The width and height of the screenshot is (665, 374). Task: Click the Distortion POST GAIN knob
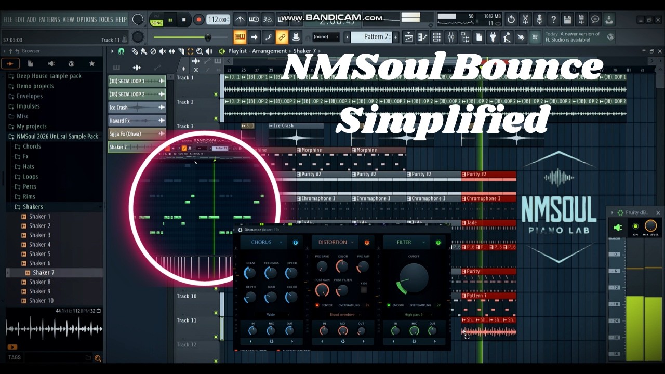click(322, 290)
